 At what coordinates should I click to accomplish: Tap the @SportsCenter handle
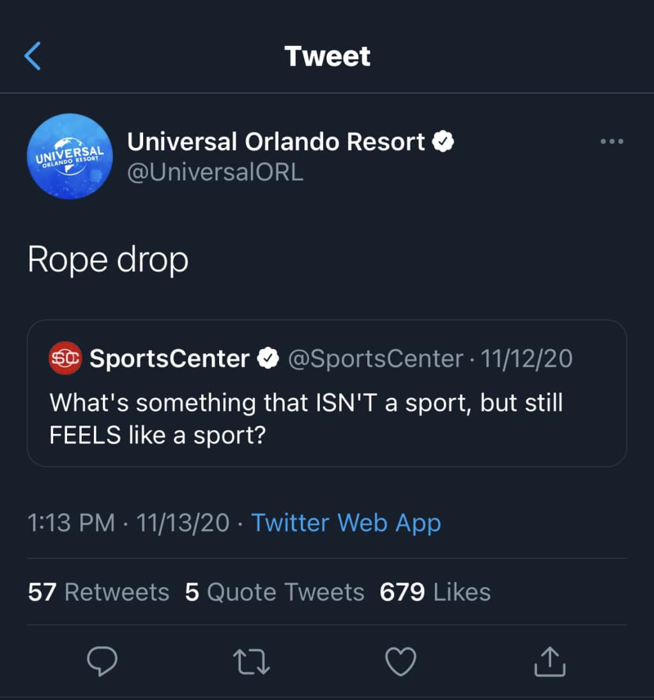376,359
